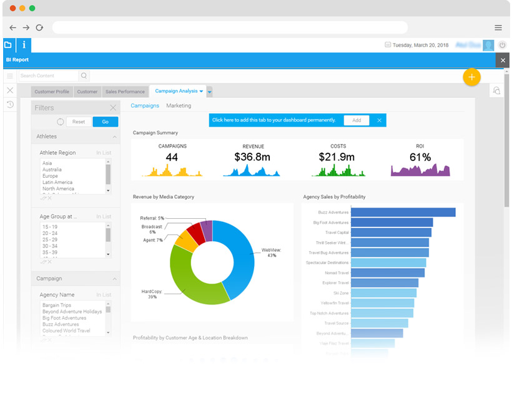Switch to the Sales Performance tab

coord(125,92)
